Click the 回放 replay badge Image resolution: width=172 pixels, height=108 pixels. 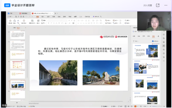click(x=8, y=5)
